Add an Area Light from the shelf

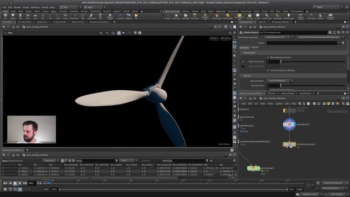pyautogui.click(x=195, y=16)
